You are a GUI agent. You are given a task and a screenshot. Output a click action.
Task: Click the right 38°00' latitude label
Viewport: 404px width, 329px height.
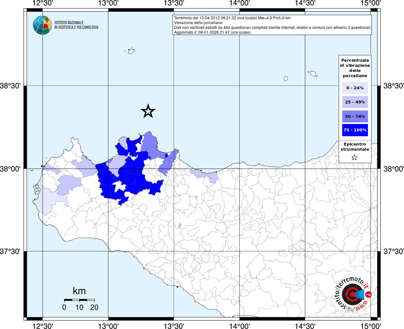(393, 169)
